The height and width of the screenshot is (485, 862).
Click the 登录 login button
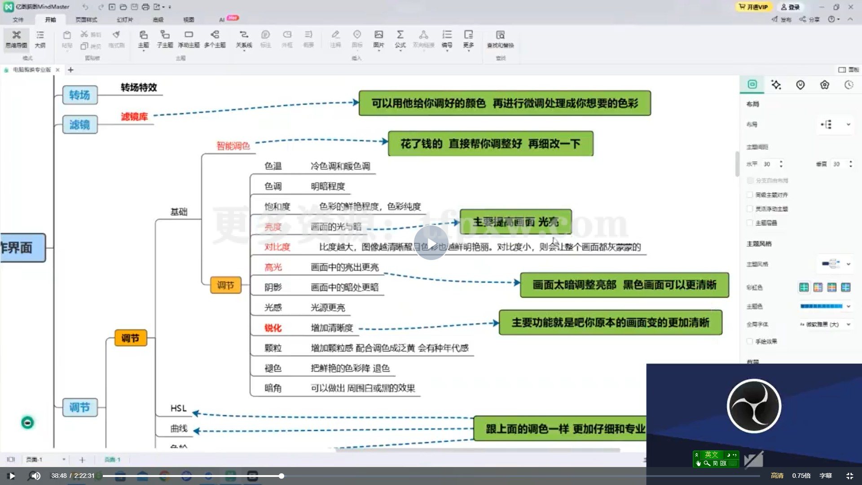tap(791, 7)
